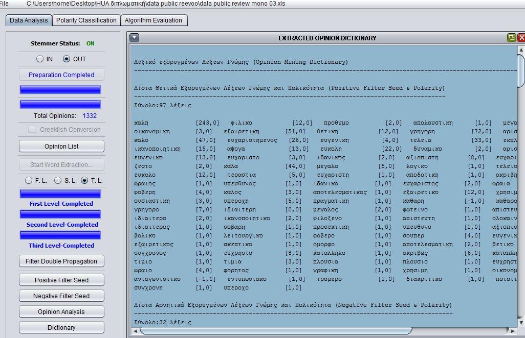
Task: Click the vertical scrollbar up arrow
Action: point(521,50)
